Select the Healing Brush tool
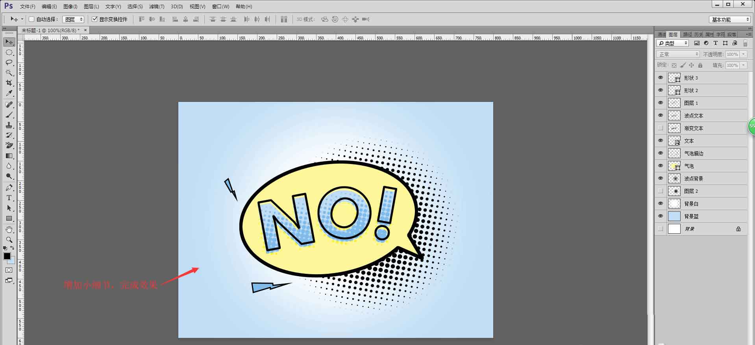The width and height of the screenshot is (755, 345). (x=9, y=105)
